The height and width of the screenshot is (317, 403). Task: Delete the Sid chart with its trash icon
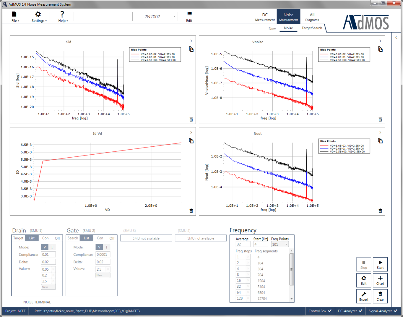[x=191, y=119]
